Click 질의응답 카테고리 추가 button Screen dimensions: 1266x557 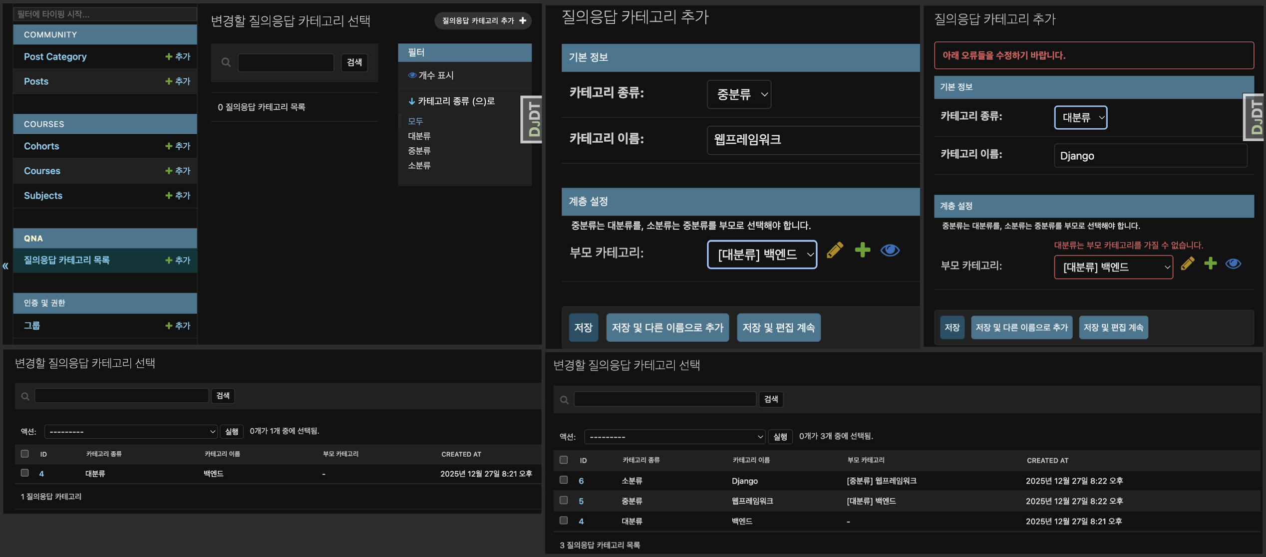pos(483,20)
